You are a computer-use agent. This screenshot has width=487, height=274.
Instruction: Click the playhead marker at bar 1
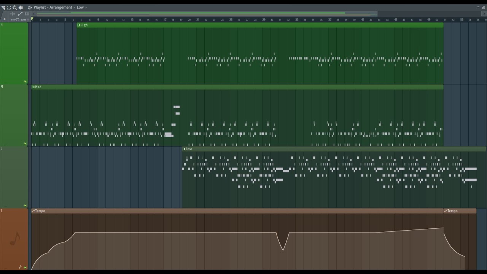[32, 19]
